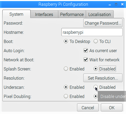Click the Change Password button

[x=103, y=23]
